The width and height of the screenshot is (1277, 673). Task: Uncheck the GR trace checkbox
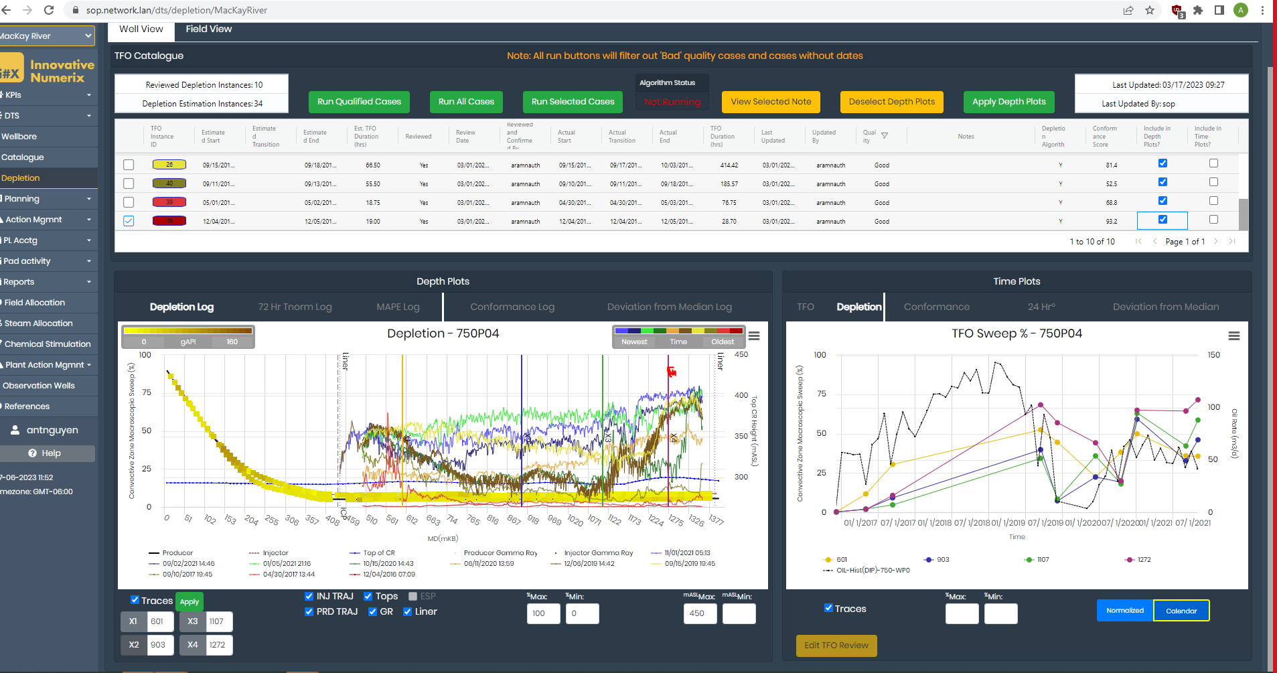[372, 611]
